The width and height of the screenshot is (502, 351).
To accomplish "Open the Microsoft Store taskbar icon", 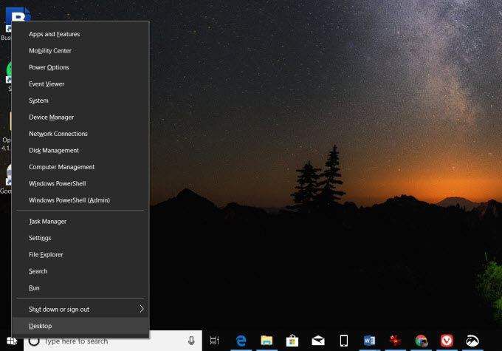I will [292, 341].
